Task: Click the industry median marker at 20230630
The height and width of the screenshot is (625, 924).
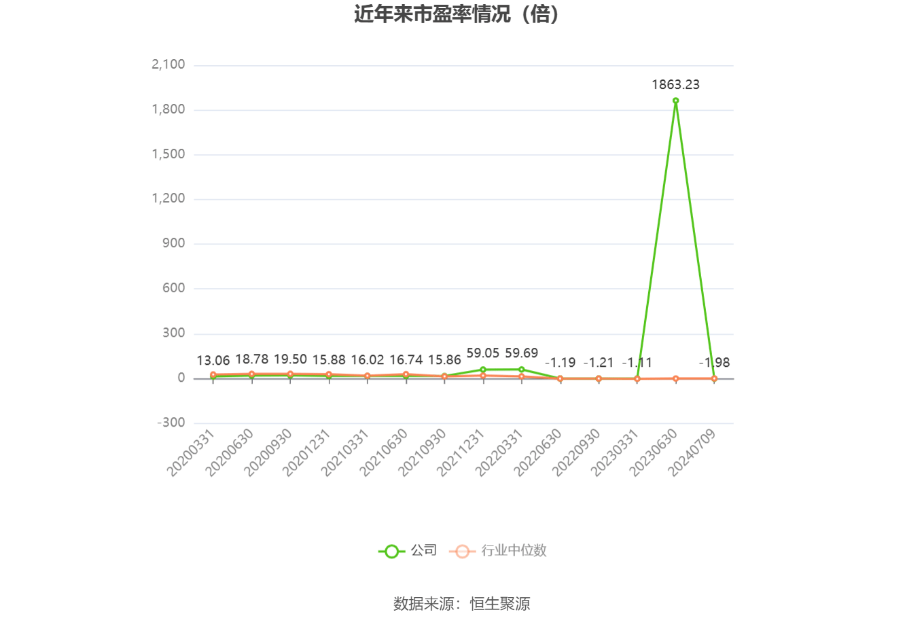Action: pyautogui.click(x=675, y=378)
